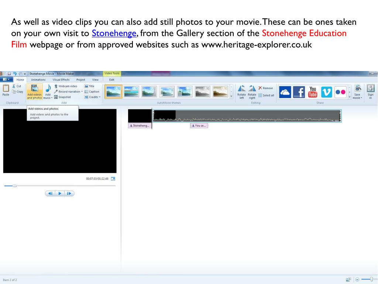This screenshot has height=284, width=378.
Task: Click the preview seek slider handle
Action: pyautogui.click(x=14, y=186)
